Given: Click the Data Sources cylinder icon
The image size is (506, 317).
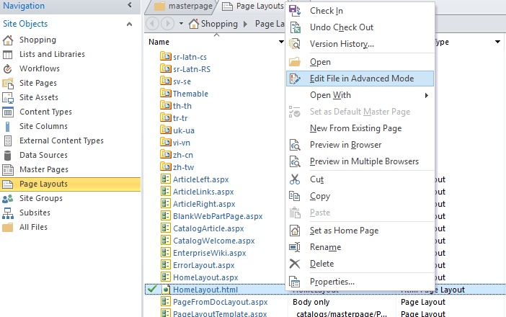Looking at the screenshot, I should click(x=8, y=156).
